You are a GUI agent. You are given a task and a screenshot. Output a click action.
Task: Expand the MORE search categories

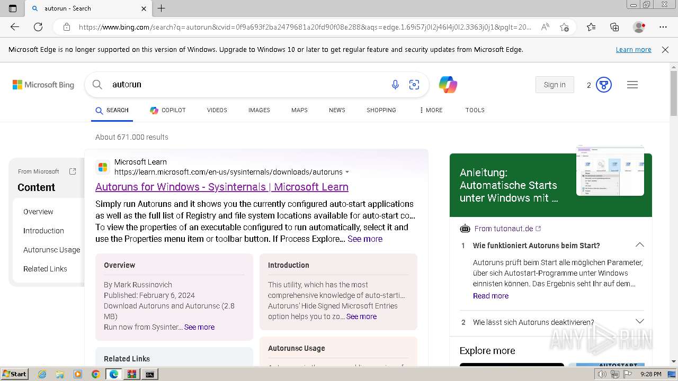(x=431, y=110)
